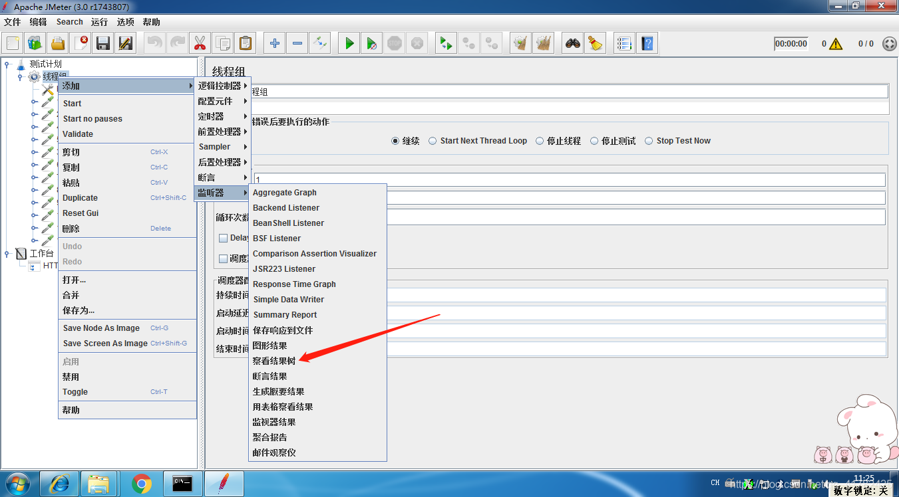Click the thread count field showing 1
Image resolution: width=899 pixels, height=497 pixels.
[x=570, y=180]
